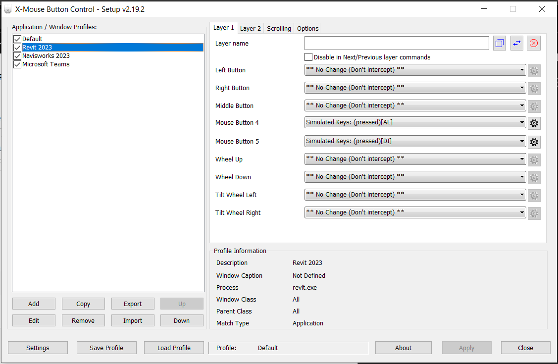558x364 pixels.
Task: Export the selected profile
Action: [132, 303]
